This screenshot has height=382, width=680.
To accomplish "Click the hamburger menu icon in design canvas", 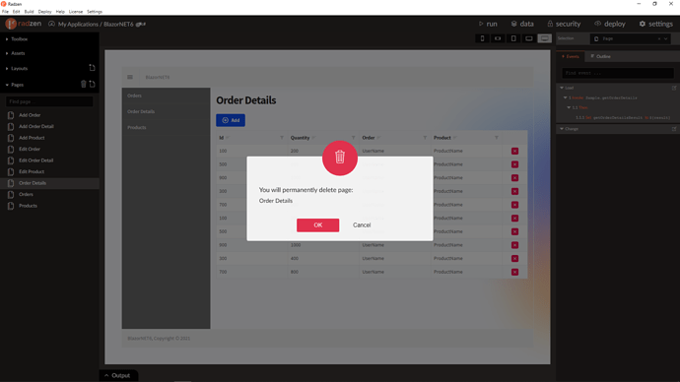I will [130, 77].
